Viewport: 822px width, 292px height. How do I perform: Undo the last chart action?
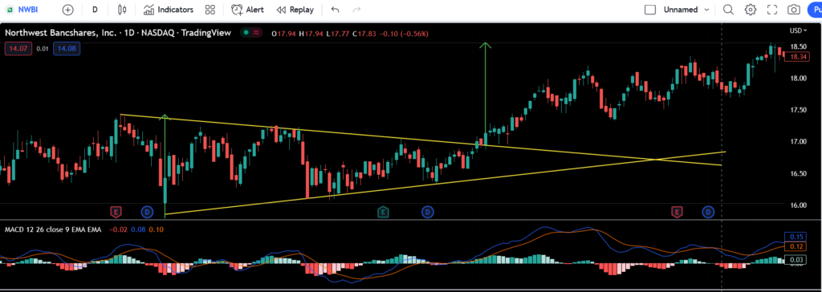pyautogui.click(x=335, y=10)
